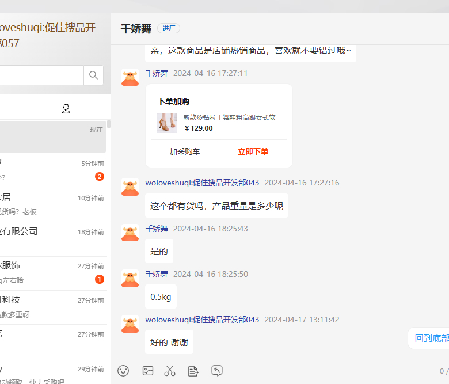Open the latin dance shoe thumbnail
The width and height of the screenshot is (449, 384).
click(167, 123)
